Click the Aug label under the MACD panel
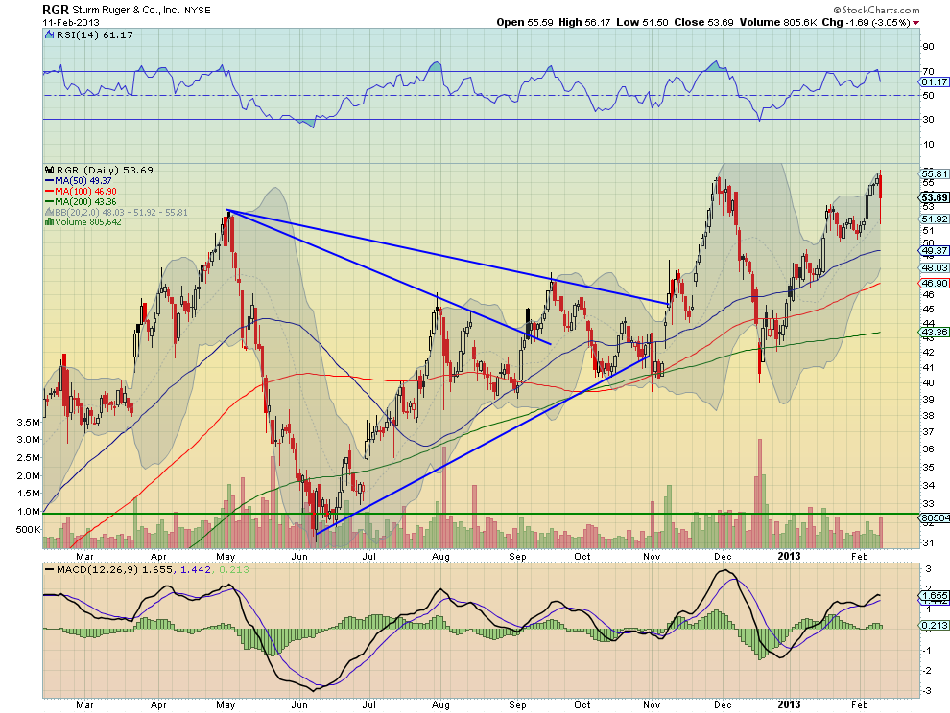Viewport: 950px width, 713px height. point(440,705)
